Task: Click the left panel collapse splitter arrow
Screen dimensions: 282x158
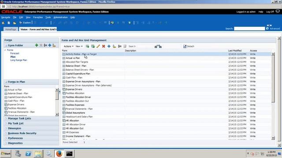Action: click(x=60, y=92)
